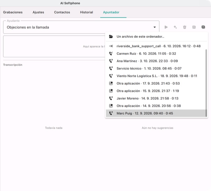Select the Servicio técnico recording

click(156, 68)
